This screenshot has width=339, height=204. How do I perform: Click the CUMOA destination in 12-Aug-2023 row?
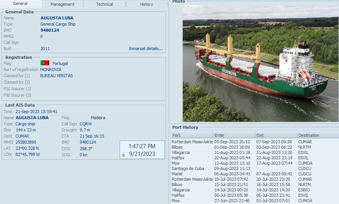(305, 163)
